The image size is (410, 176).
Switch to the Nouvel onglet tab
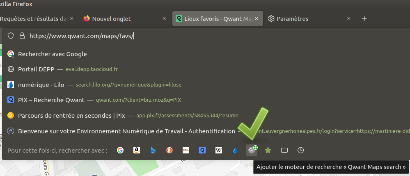[x=125, y=19]
